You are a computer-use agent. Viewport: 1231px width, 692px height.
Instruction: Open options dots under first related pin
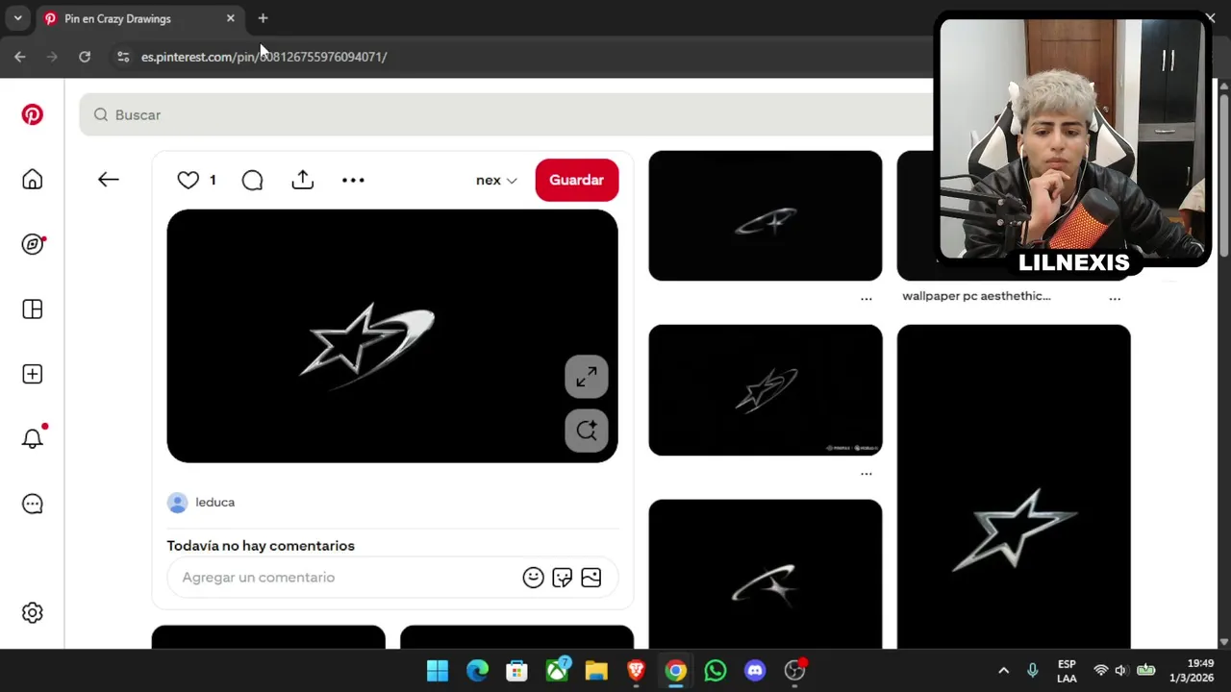(x=867, y=299)
